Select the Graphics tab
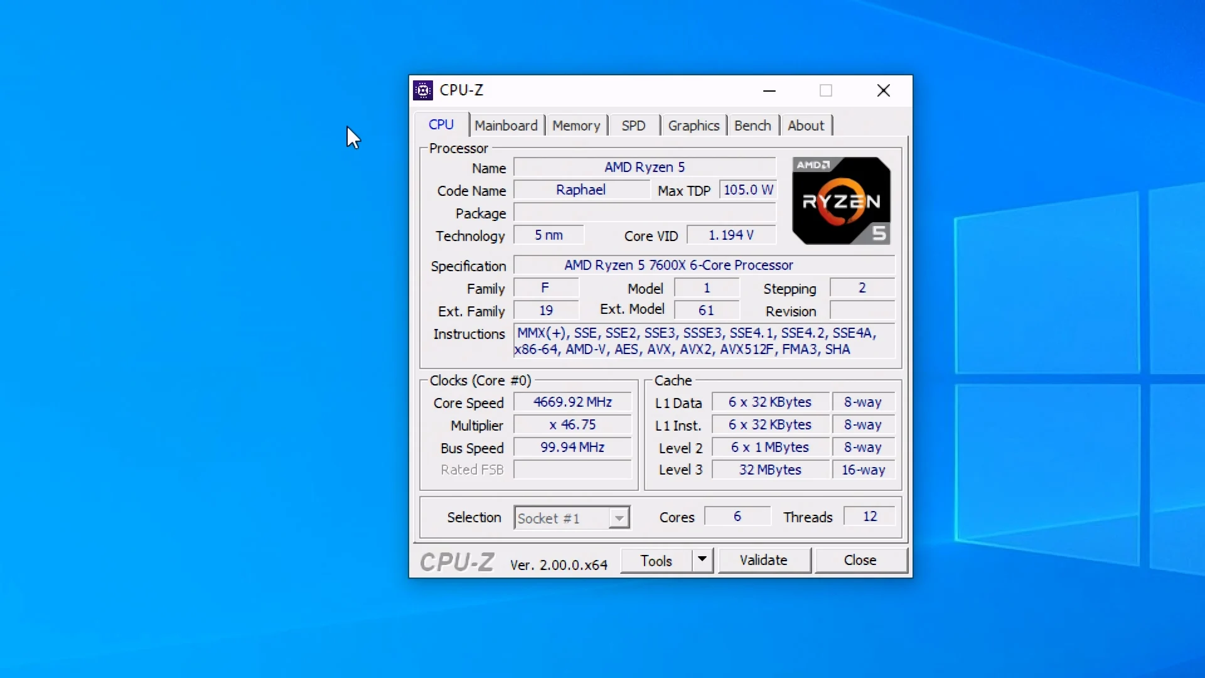 tap(694, 126)
